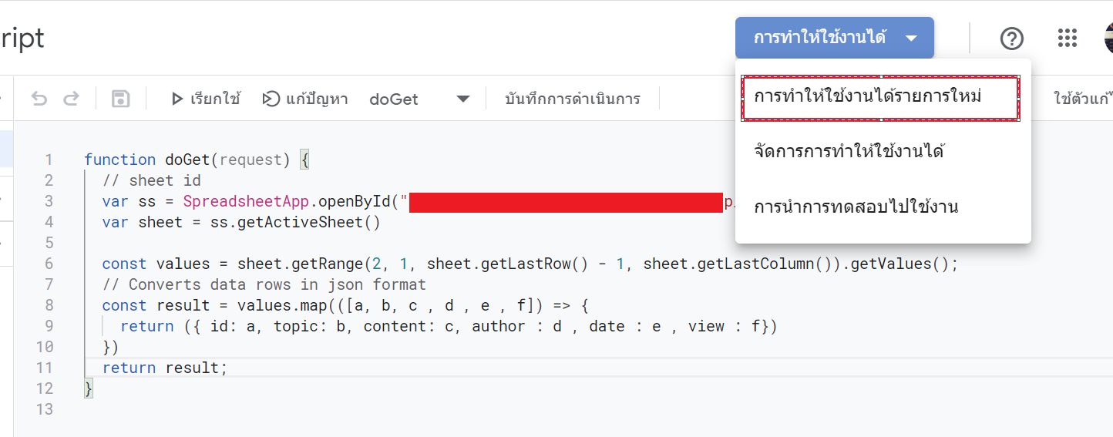Click the Undo arrow icon
This screenshot has height=437, width=1113.
39,99
